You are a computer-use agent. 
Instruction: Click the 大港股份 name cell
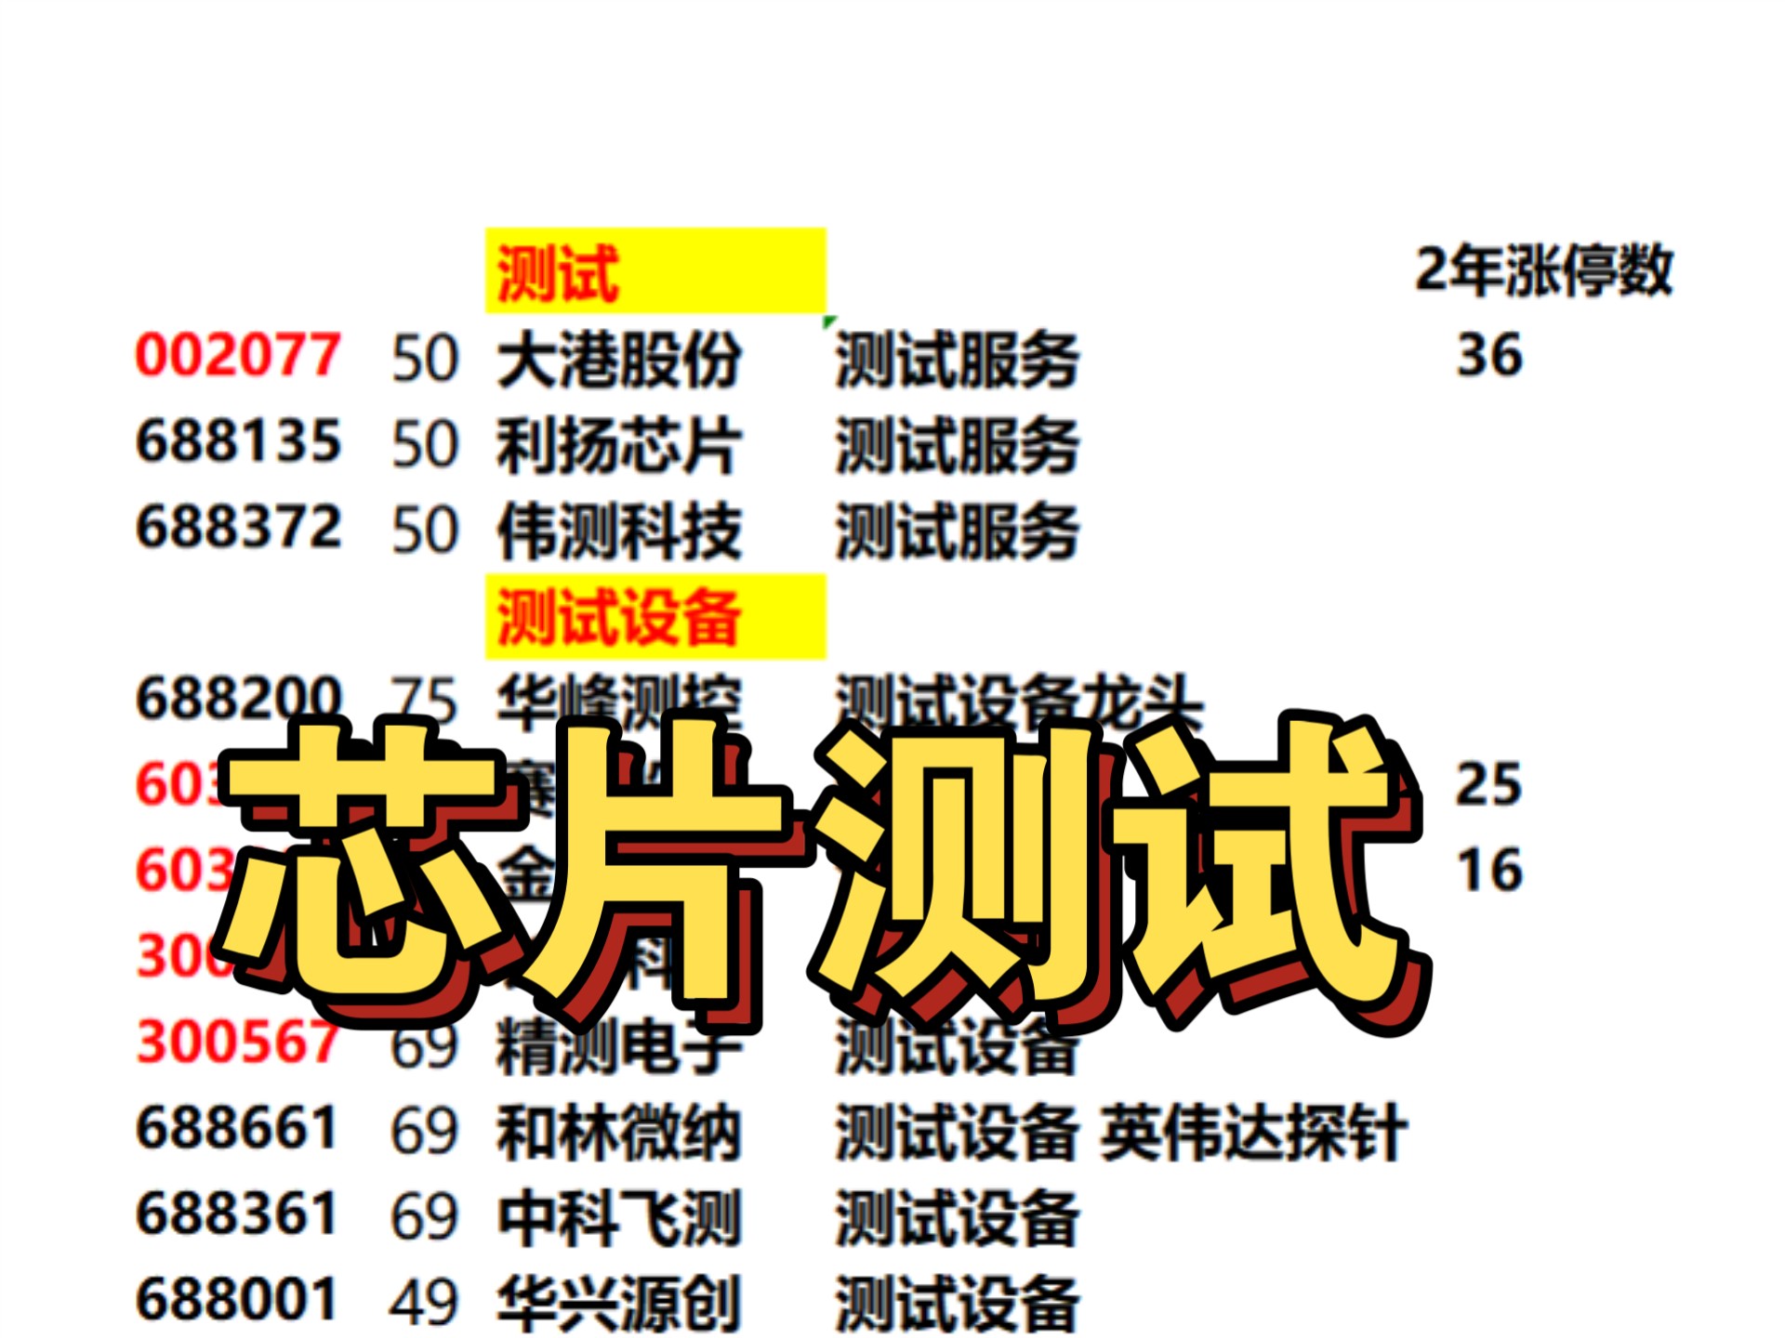pos(619,358)
